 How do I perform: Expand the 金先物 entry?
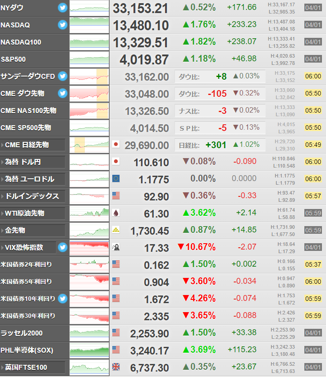33,230
